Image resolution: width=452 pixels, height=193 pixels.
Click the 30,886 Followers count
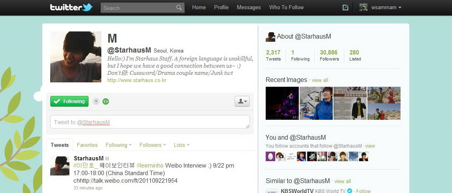click(329, 56)
